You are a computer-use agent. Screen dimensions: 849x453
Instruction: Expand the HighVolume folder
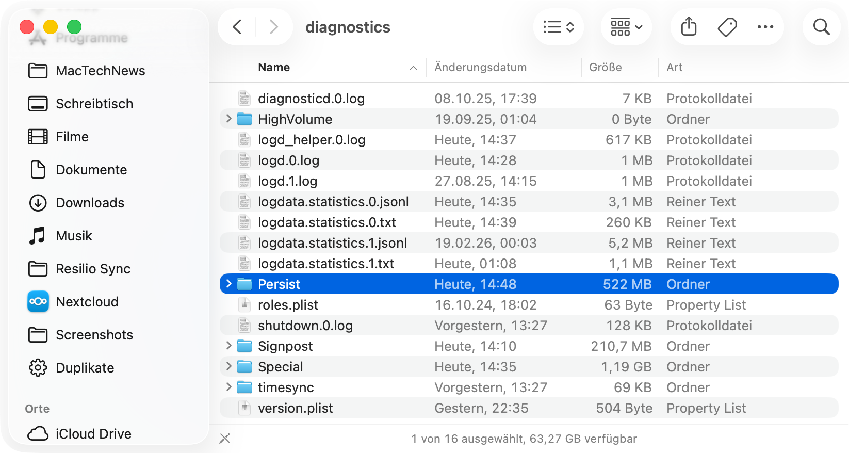(229, 119)
